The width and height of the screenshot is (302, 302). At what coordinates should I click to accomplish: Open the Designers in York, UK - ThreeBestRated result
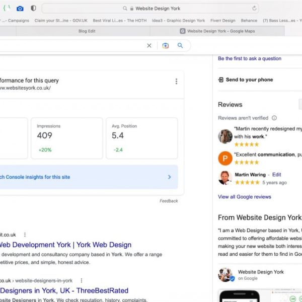point(64,290)
